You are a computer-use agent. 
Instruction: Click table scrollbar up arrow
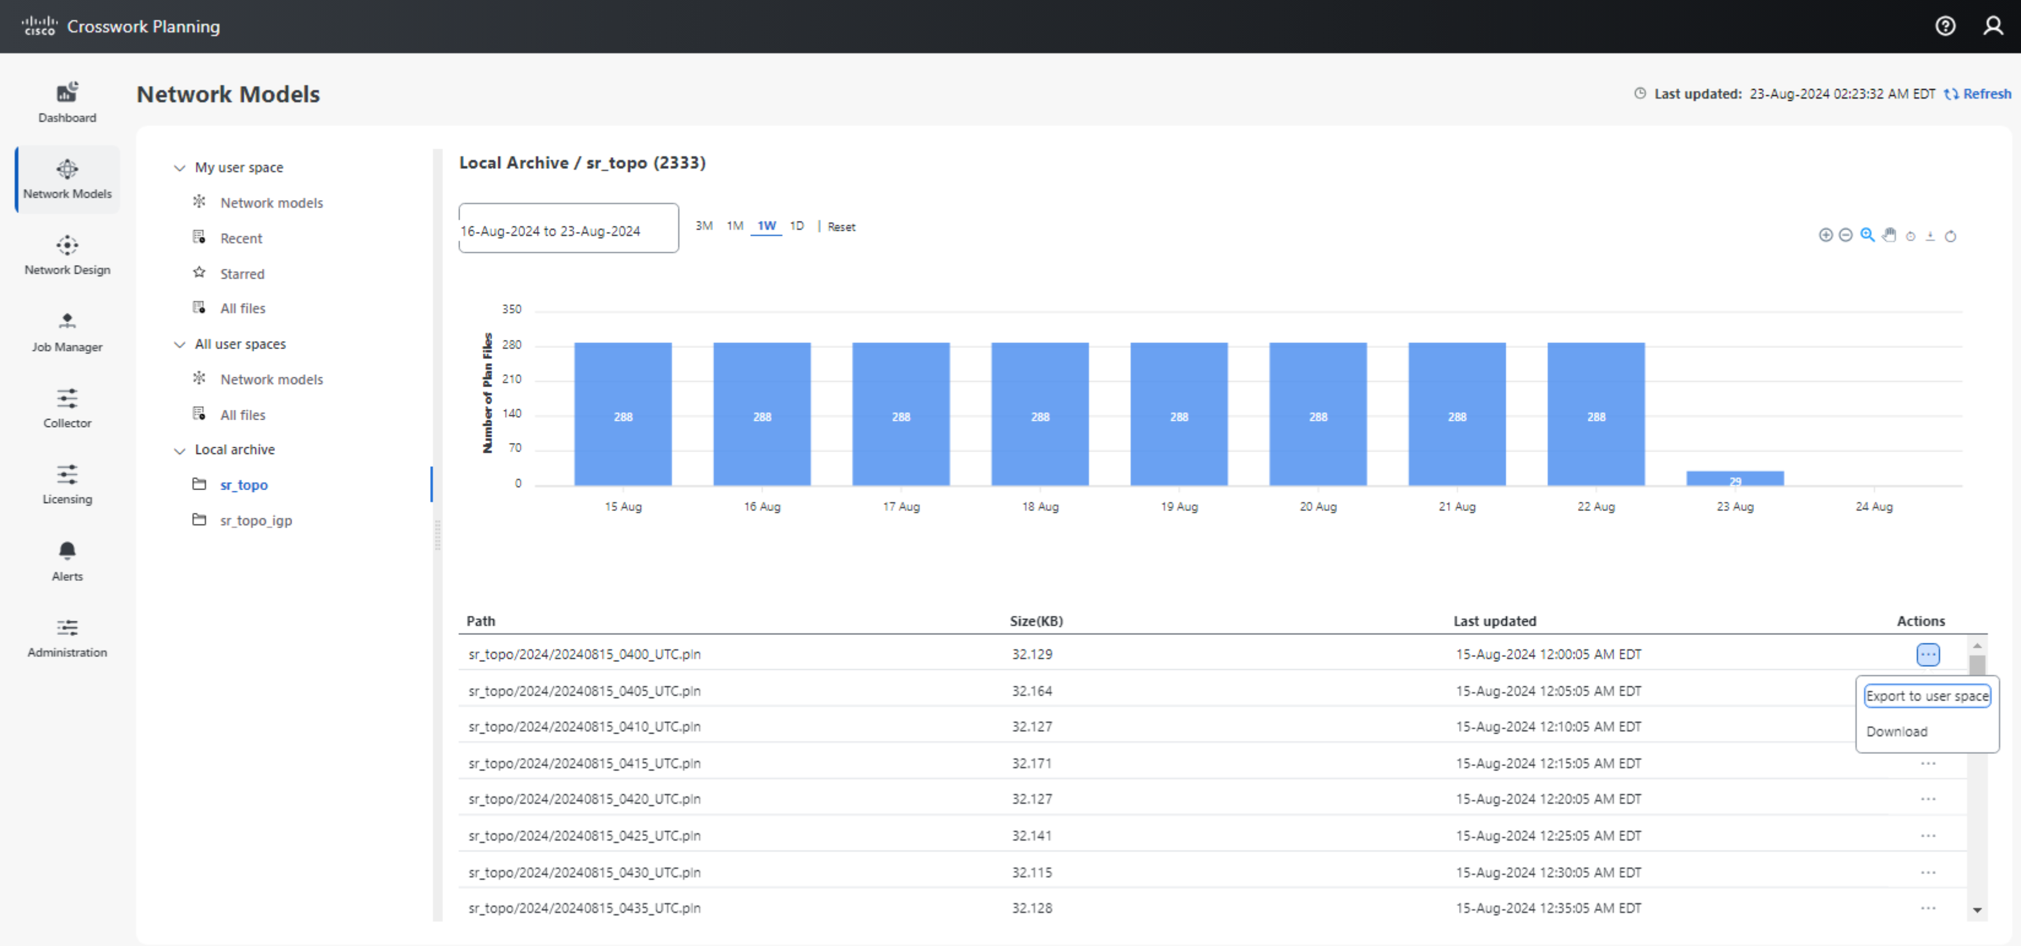pos(1976,647)
